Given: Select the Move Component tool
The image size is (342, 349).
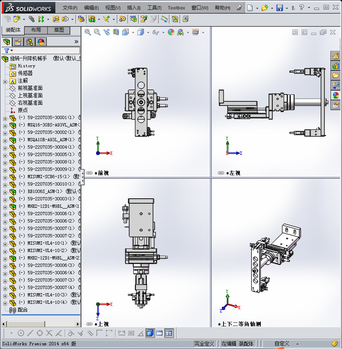Looking at the screenshot, I should pyautogui.click(x=65, y=19).
